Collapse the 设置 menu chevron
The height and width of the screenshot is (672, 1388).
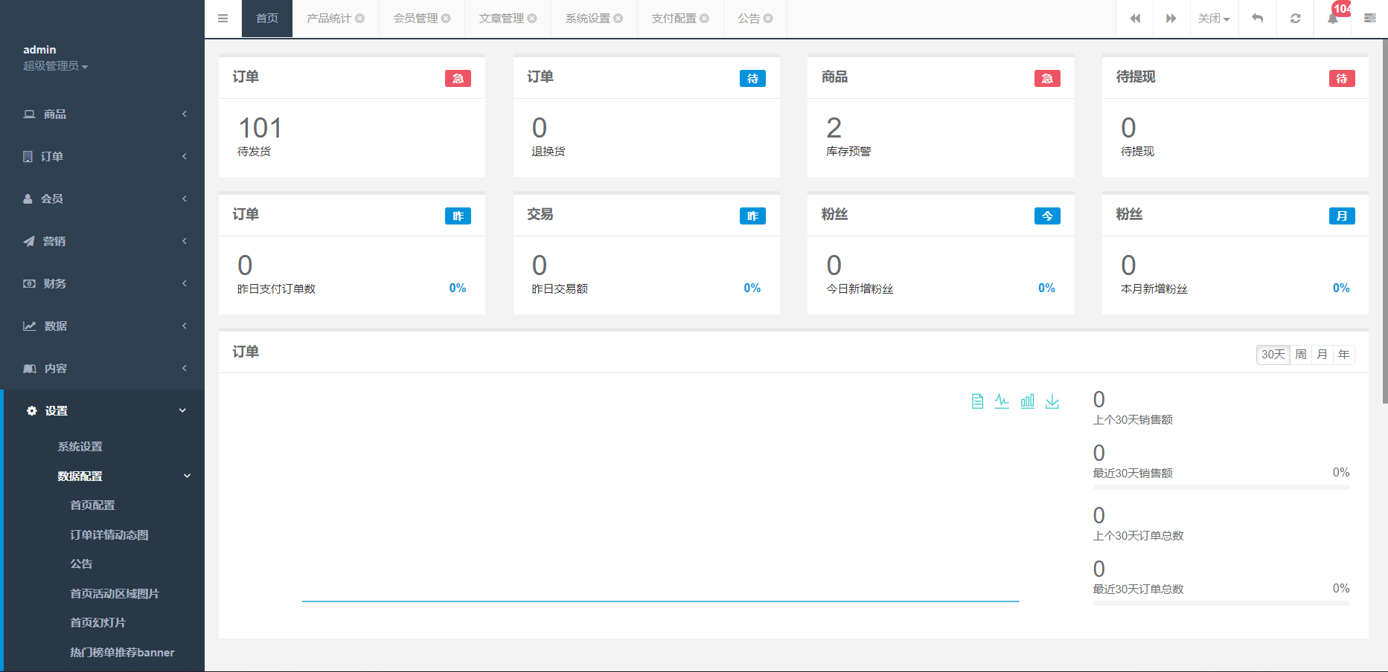pos(182,410)
